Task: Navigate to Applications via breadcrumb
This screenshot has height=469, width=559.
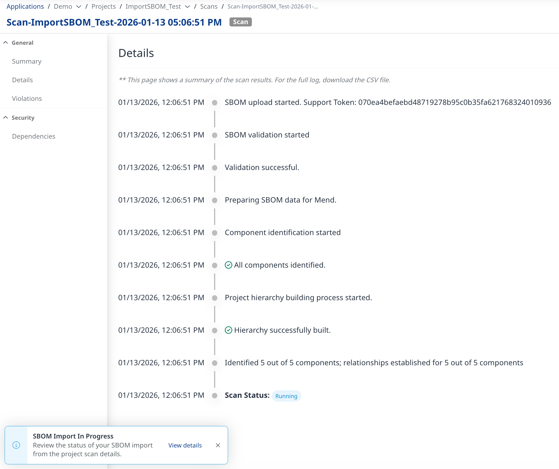Action: pyautogui.click(x=25, y=6)
